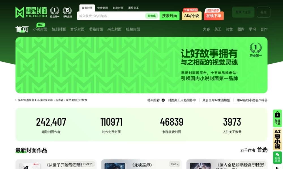Click the 242,407 领取封面作者 stat
Viewport: 283px width, 169px height.
point(51,125)
